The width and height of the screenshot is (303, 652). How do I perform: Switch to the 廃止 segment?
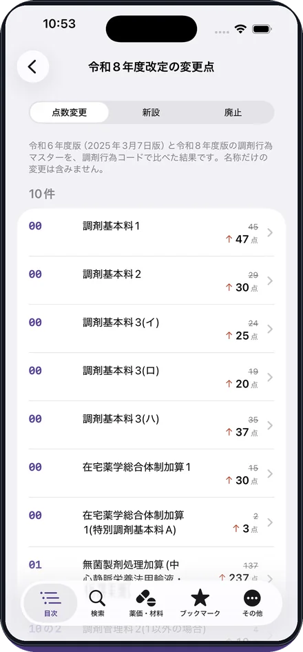(x=233, y=112)
